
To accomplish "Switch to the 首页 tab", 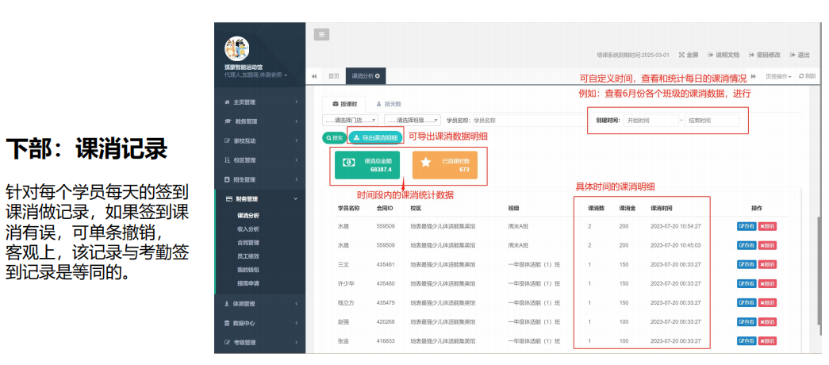I will [333, 76].
